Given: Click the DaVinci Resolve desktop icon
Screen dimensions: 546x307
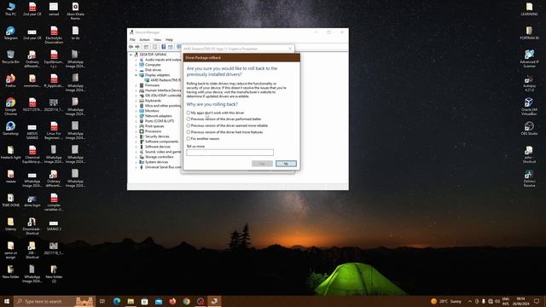Looking at the screenshot, I should pyautogui.click(x=529, y=178).
